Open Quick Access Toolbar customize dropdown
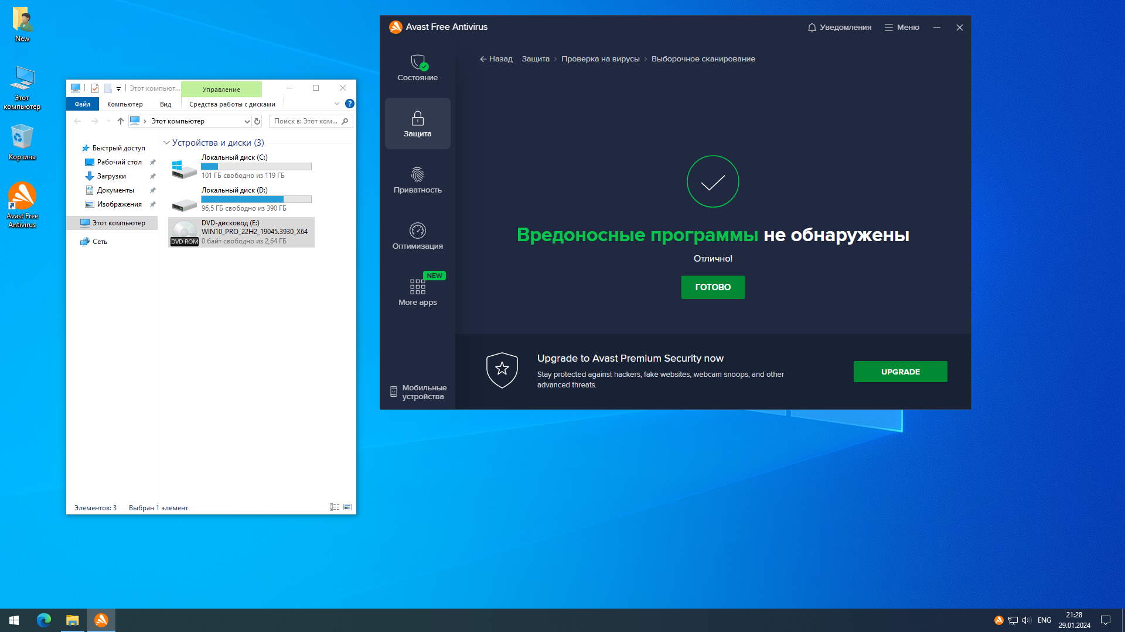 click(x=118, y=88)
